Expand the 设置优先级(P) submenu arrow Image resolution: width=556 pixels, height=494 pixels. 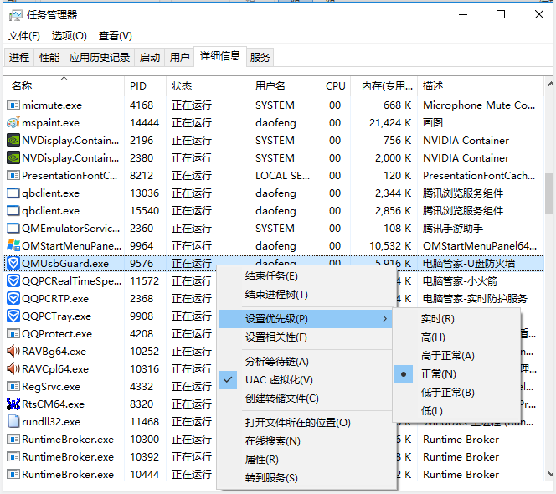tap(384, 319)
